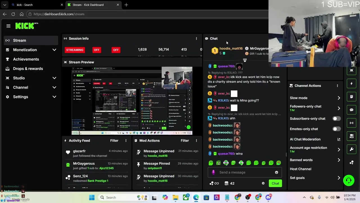Open the green headset support button
360x203 pixels.
pyautogui.click(x=349, y=180)
